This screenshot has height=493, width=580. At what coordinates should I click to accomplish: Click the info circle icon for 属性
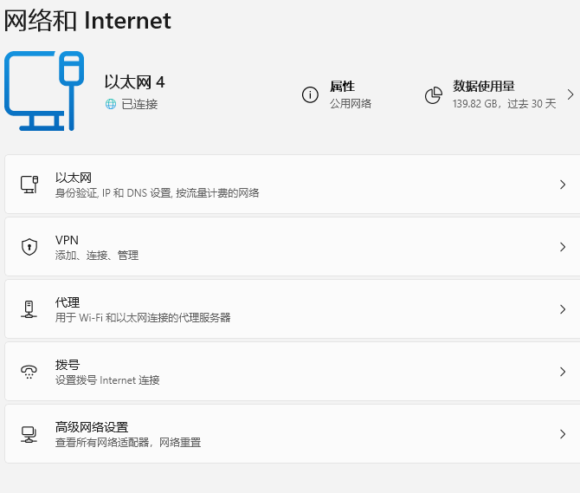coord(310,94)
